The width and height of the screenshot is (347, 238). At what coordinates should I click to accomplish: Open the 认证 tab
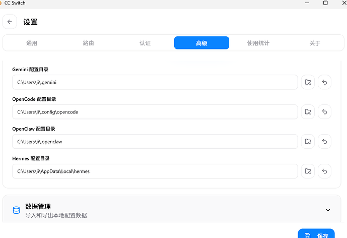(145, 43)
